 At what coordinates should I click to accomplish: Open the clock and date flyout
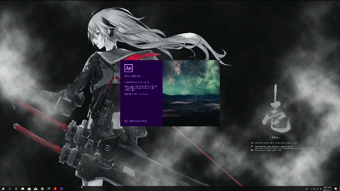coord(328,189)
